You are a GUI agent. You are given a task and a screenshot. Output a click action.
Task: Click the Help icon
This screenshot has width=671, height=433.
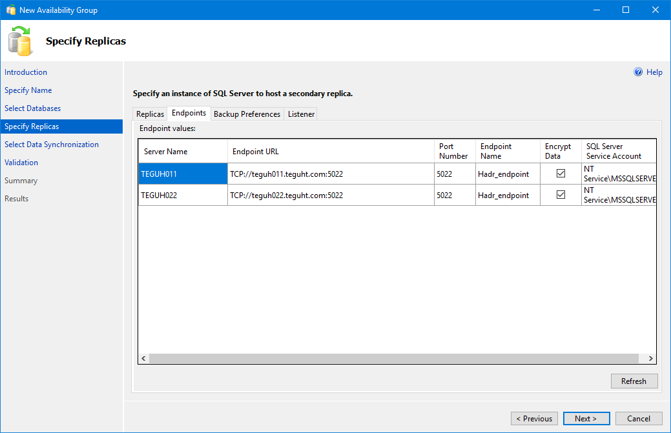639,72
